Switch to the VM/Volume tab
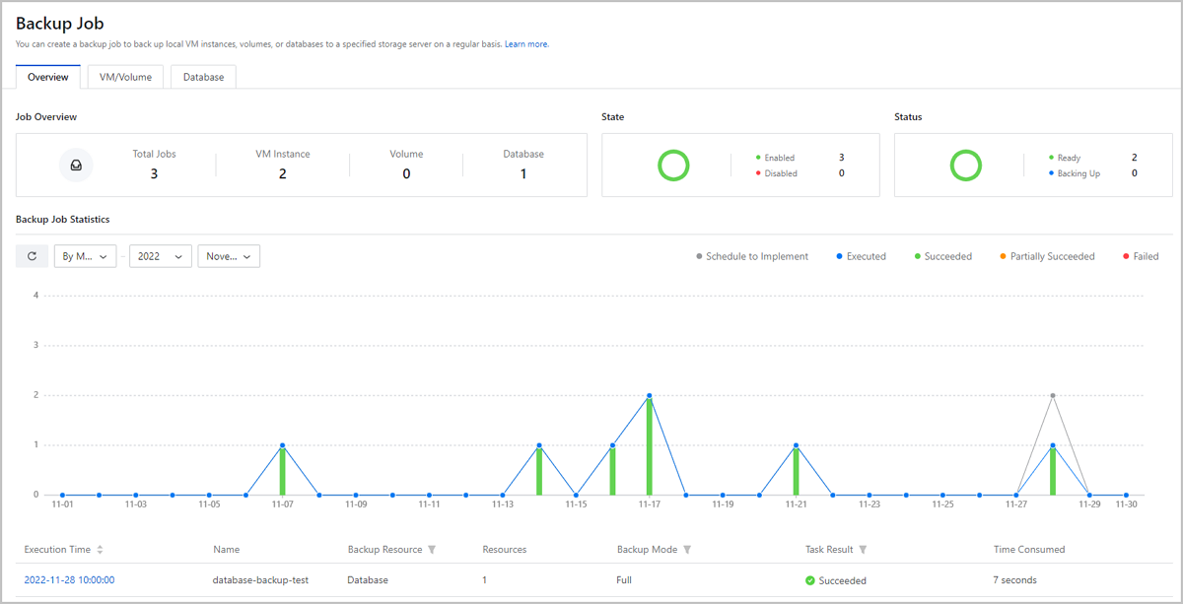Screen dimensions: 1183x604 pos(125,77)
